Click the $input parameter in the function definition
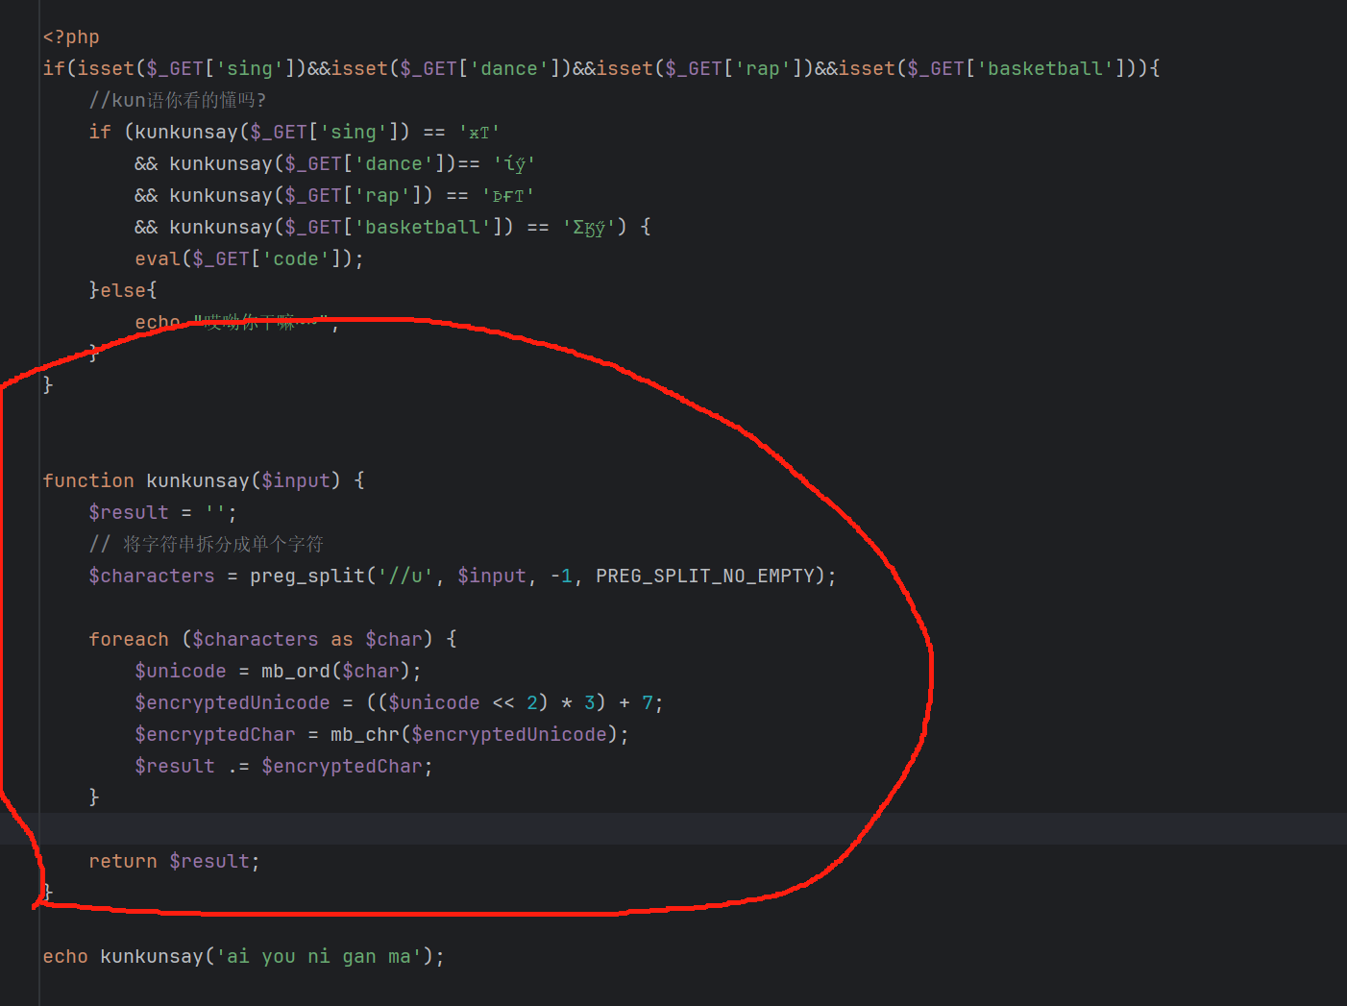The width and height of the screenshot is (1347, 1006). [x=296, y=480]
